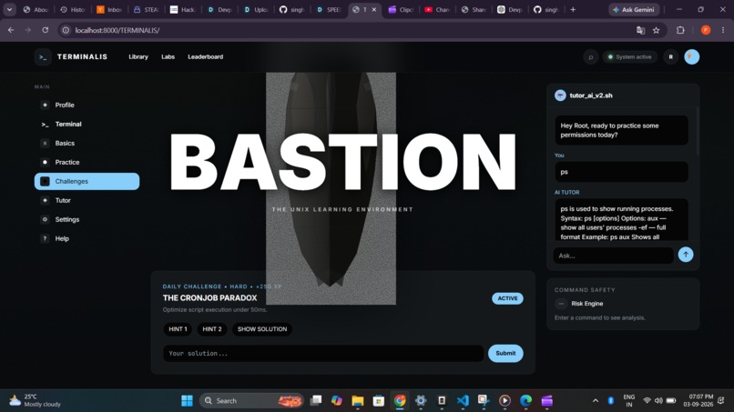
Task: Launch Visual Studio Code from taskbar
Action: pyautogui.click(x=463, y=401)
